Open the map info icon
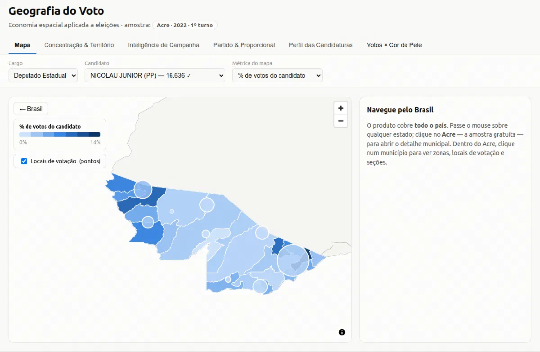The height and width of the screenshot is (352, 540). point(342,332)
